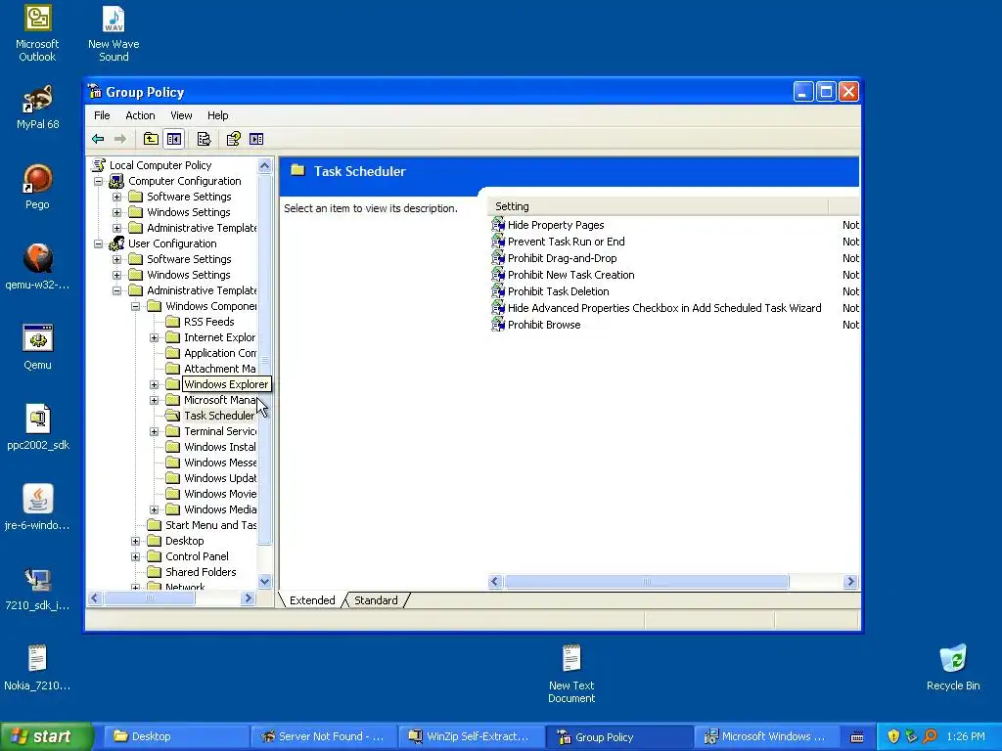Viewport: 1002px width, 751px height.
Task: Open the Action menu
Action: tap(140, 115)
